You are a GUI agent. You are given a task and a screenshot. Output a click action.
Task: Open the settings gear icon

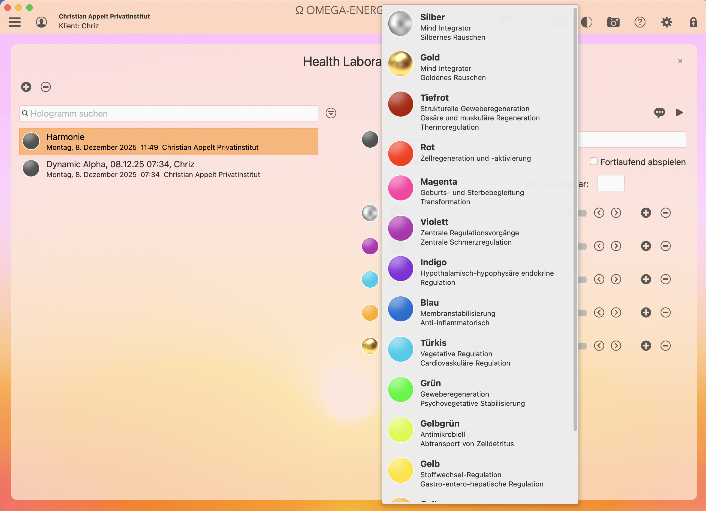666,22
